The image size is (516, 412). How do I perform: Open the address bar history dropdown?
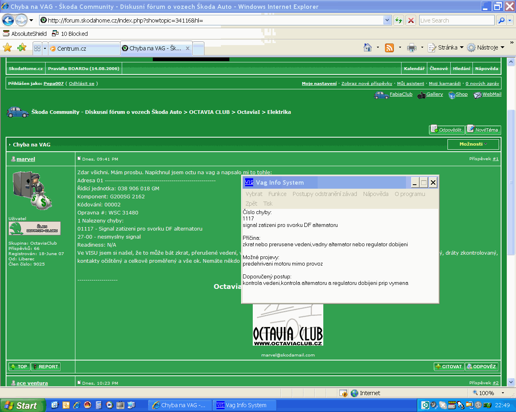tap(387, 20)
